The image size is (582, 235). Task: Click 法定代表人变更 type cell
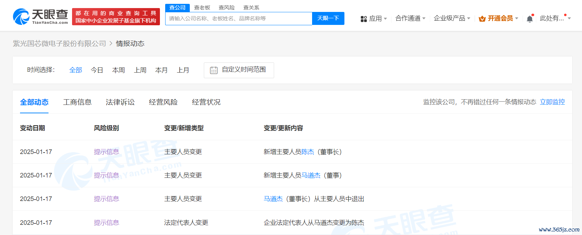(x=186, y=223)
